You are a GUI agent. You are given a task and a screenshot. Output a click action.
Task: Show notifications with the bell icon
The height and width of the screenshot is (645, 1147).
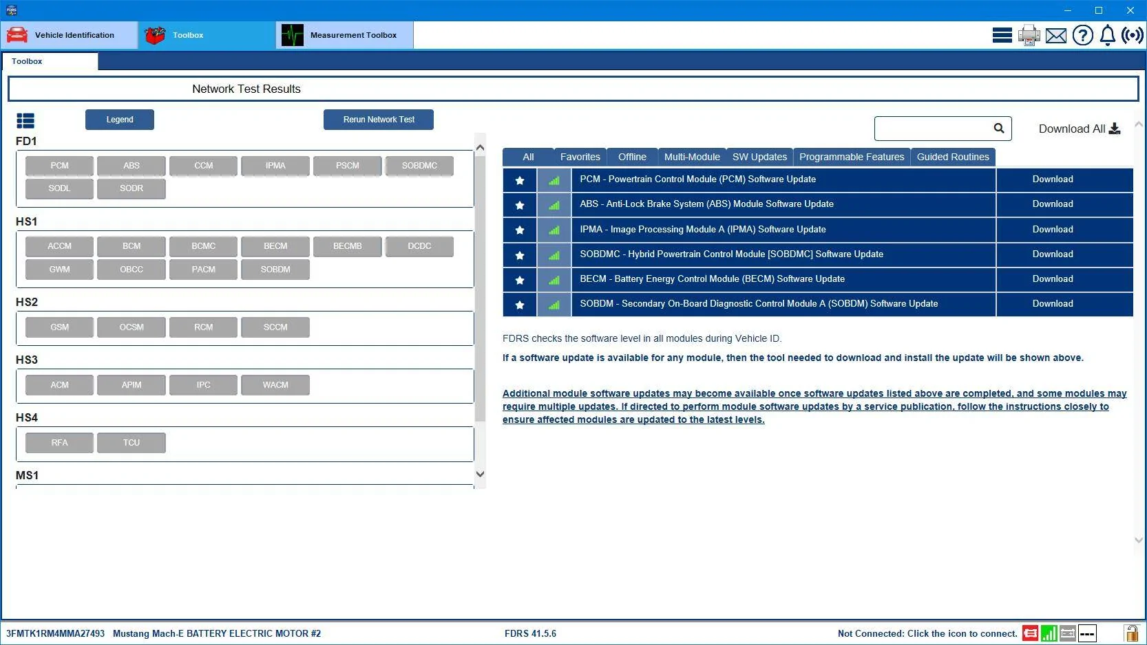click(1107, 35)
